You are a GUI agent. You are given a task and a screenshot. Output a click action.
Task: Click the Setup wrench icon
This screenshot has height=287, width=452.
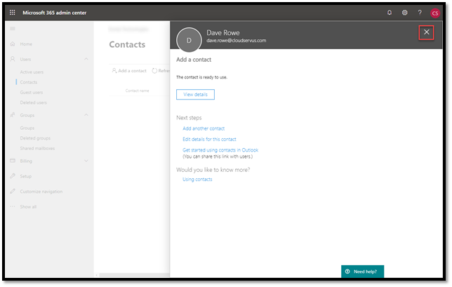click(x=13, y=175)
